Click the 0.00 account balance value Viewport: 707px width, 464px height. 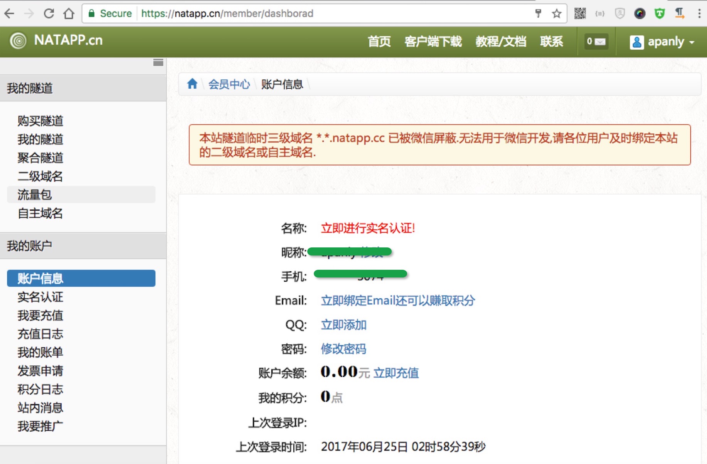pyautogui.click(x=339, y=372)
